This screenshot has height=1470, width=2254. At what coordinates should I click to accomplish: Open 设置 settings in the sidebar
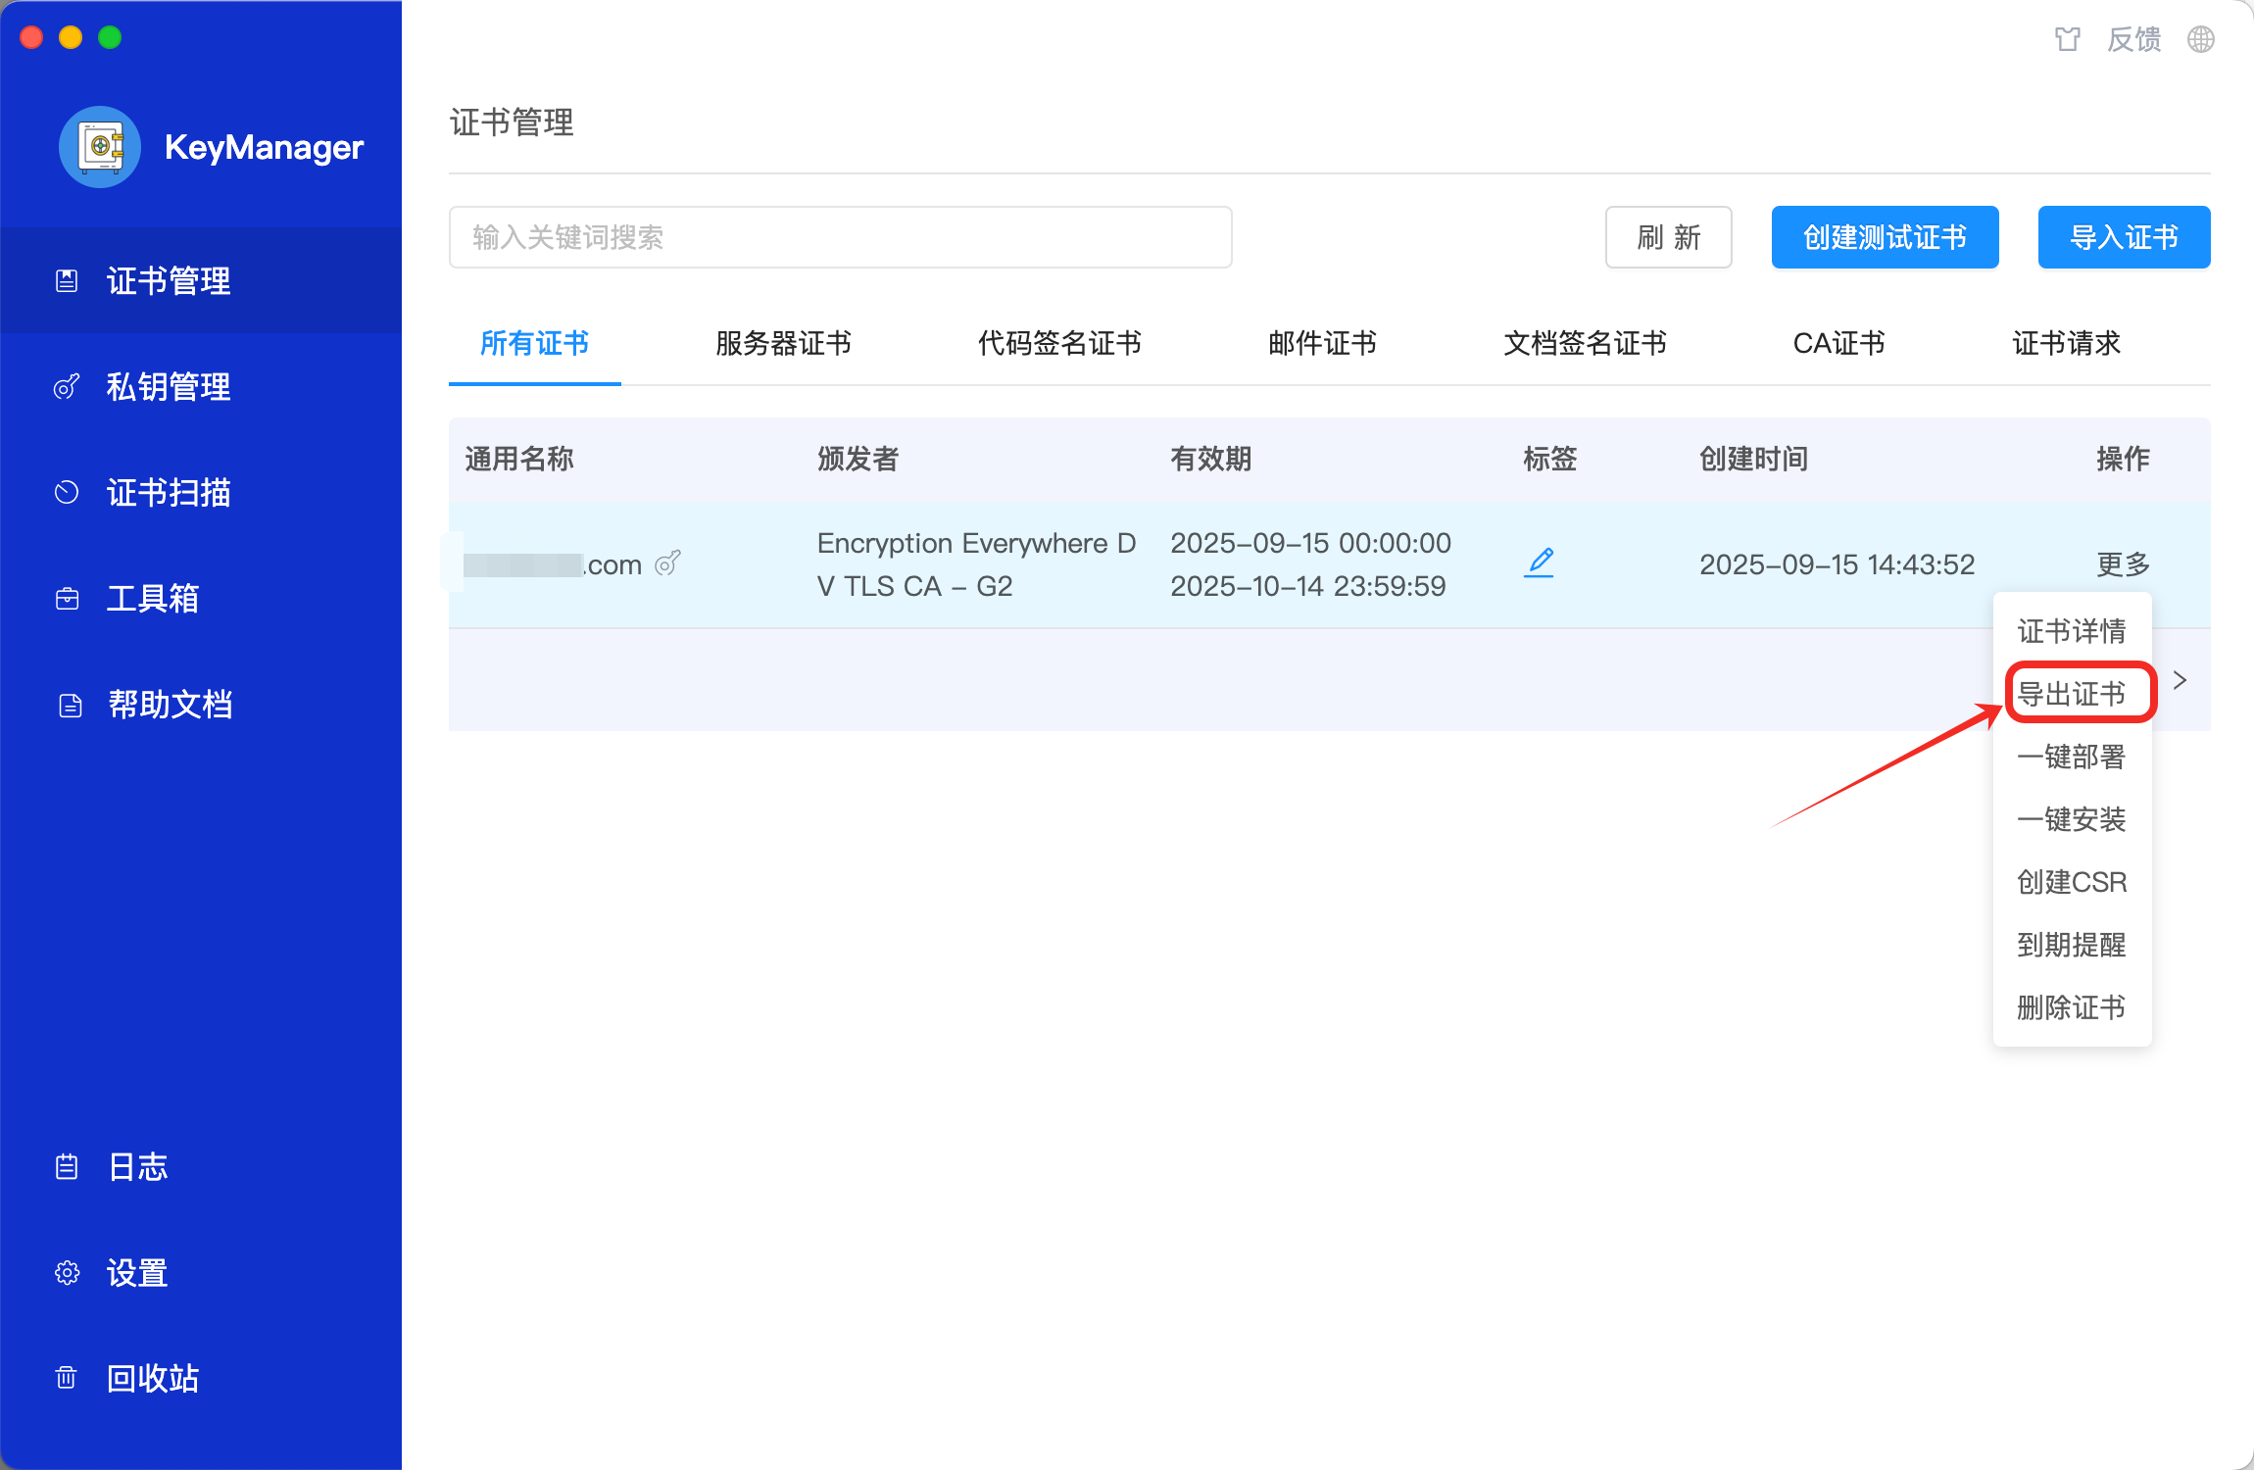(x=135, y=1272)
